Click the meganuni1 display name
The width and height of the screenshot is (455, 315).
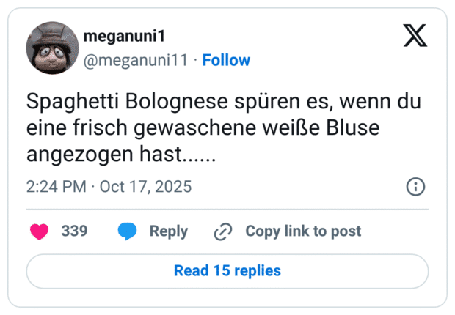(x=123, y=37)
